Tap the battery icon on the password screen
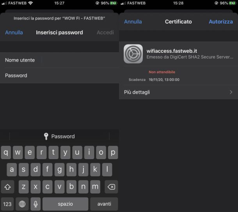Image resolution: width=238 pixels, height=212 pixels. coord(114,3)
